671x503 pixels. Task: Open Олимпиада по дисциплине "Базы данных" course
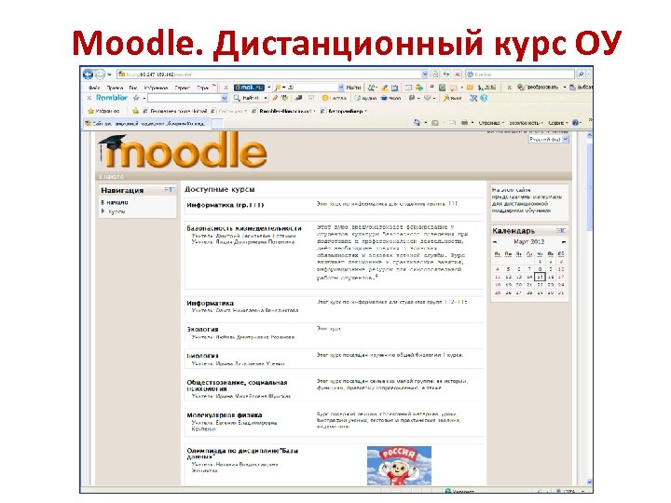pyautogui.click(x=242, y=454)
